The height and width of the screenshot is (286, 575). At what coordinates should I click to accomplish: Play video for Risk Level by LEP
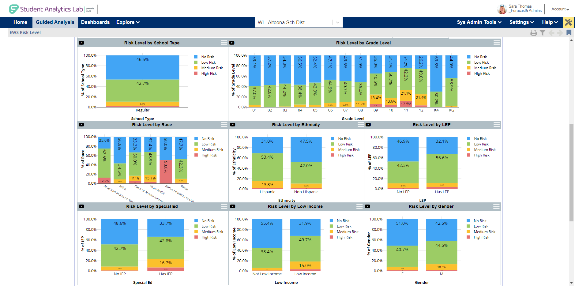(368, 125)
